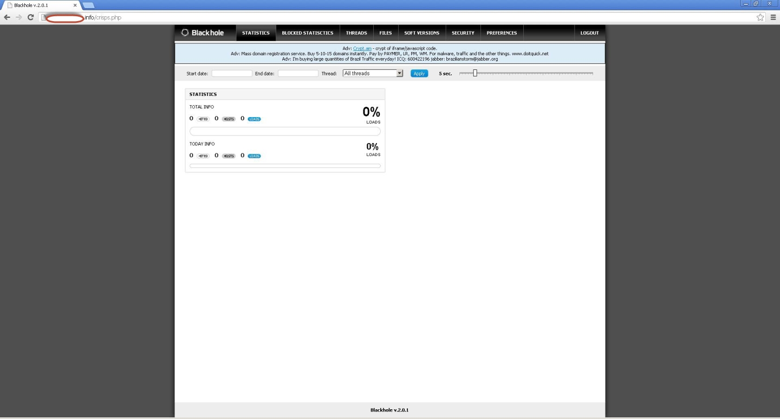Reload the page with refresh icon
The height and width of the screenshot is (419, 780).
pyautogui.click(x=31, y=17)
